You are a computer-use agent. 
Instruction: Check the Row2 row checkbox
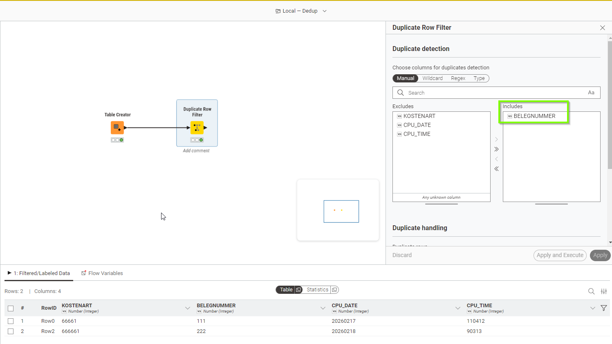click(x=11, y=331)
